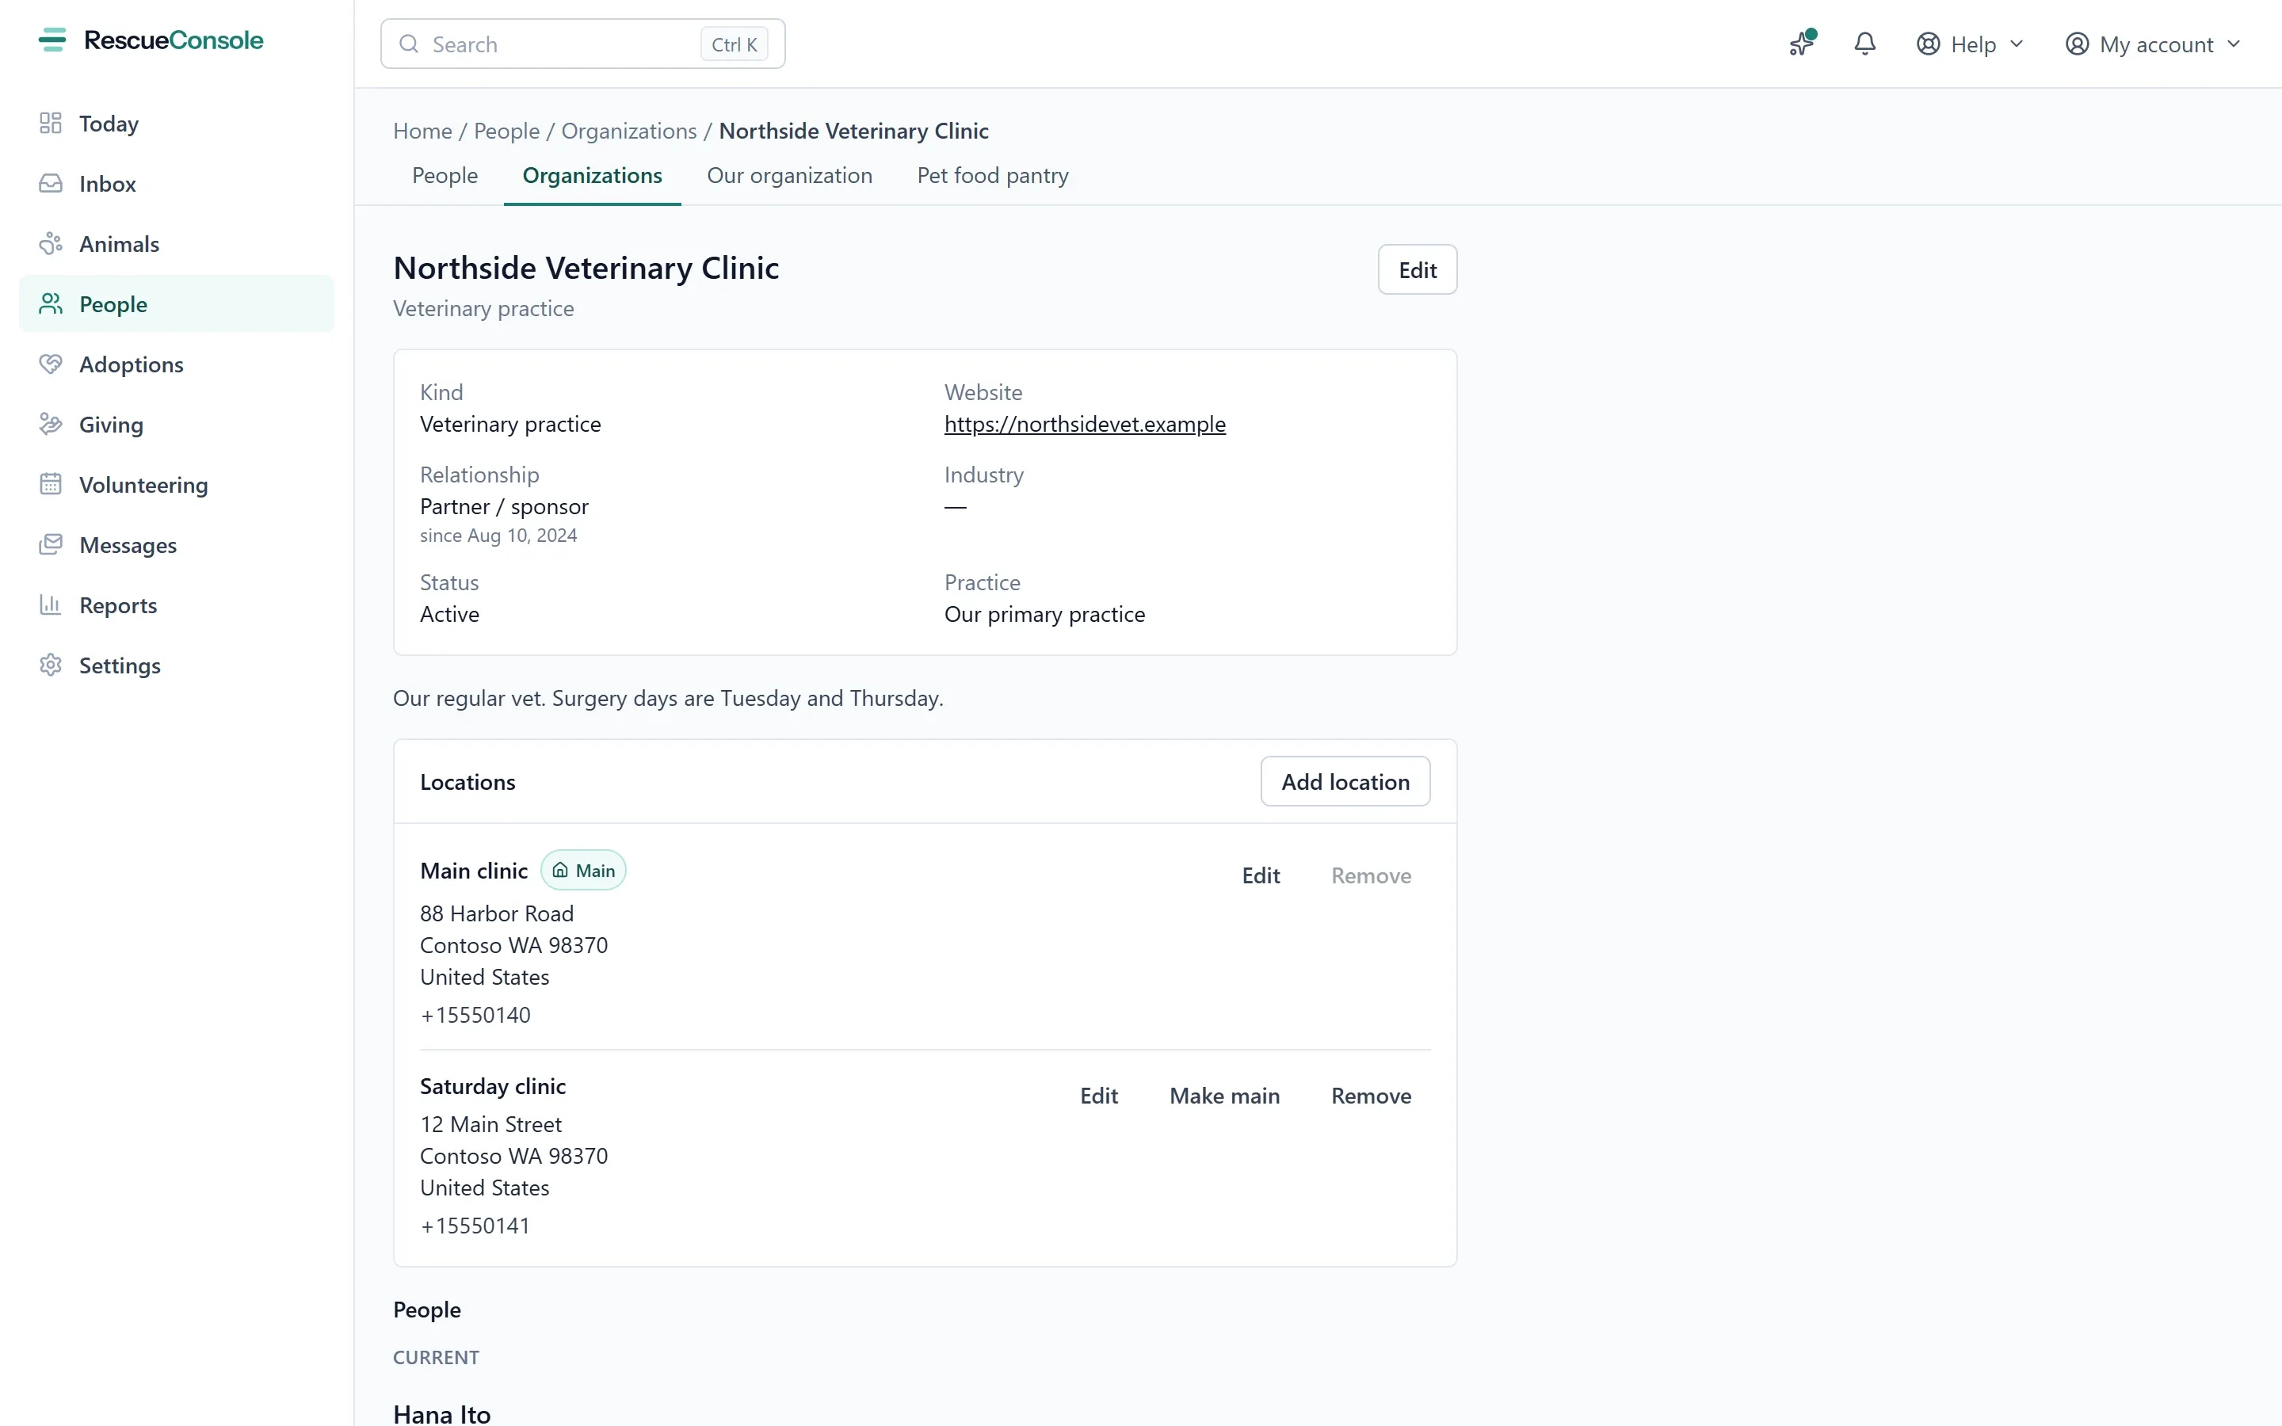The width and height of the screenshot is (2282, 1426).
Task: Switch to the People tab
Action: (445, 175)
